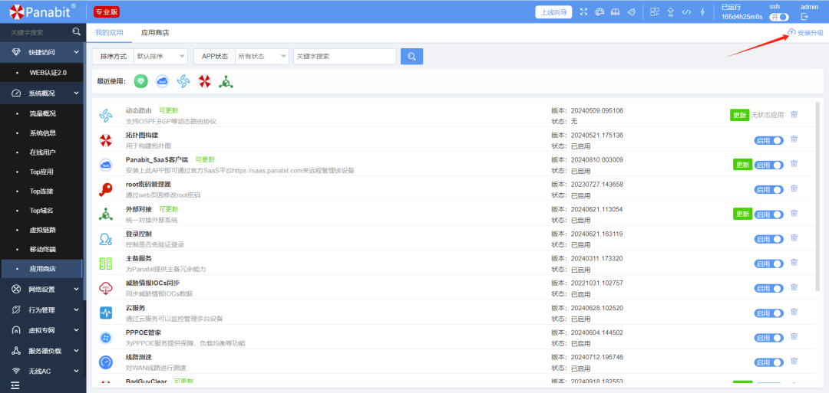The image size is (829, 393).
Task: Open the green heart recently used app
Action: 140,81
